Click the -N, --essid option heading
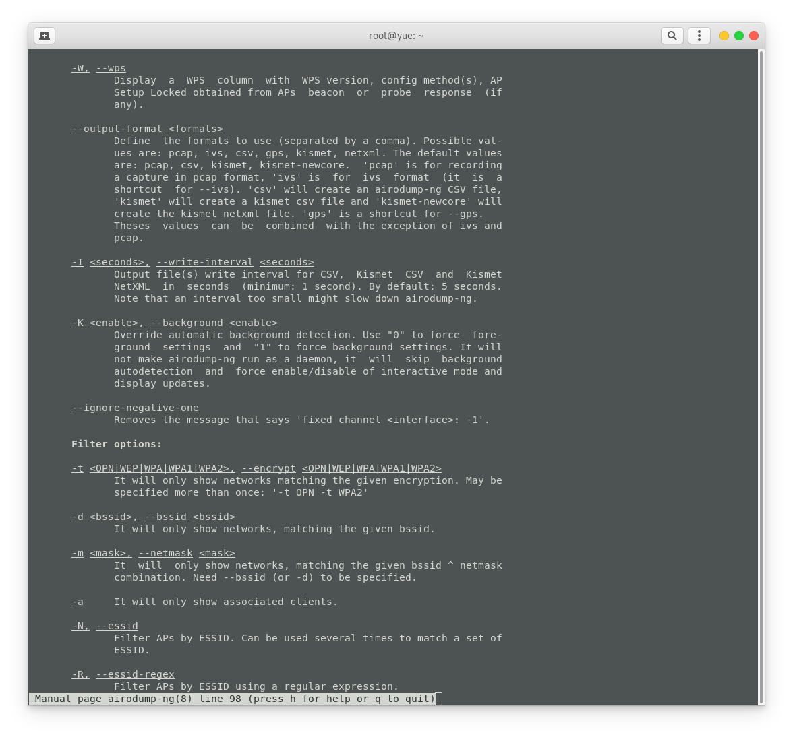The height and width of the screenshot is (739, 793). (x=105, y=626)
